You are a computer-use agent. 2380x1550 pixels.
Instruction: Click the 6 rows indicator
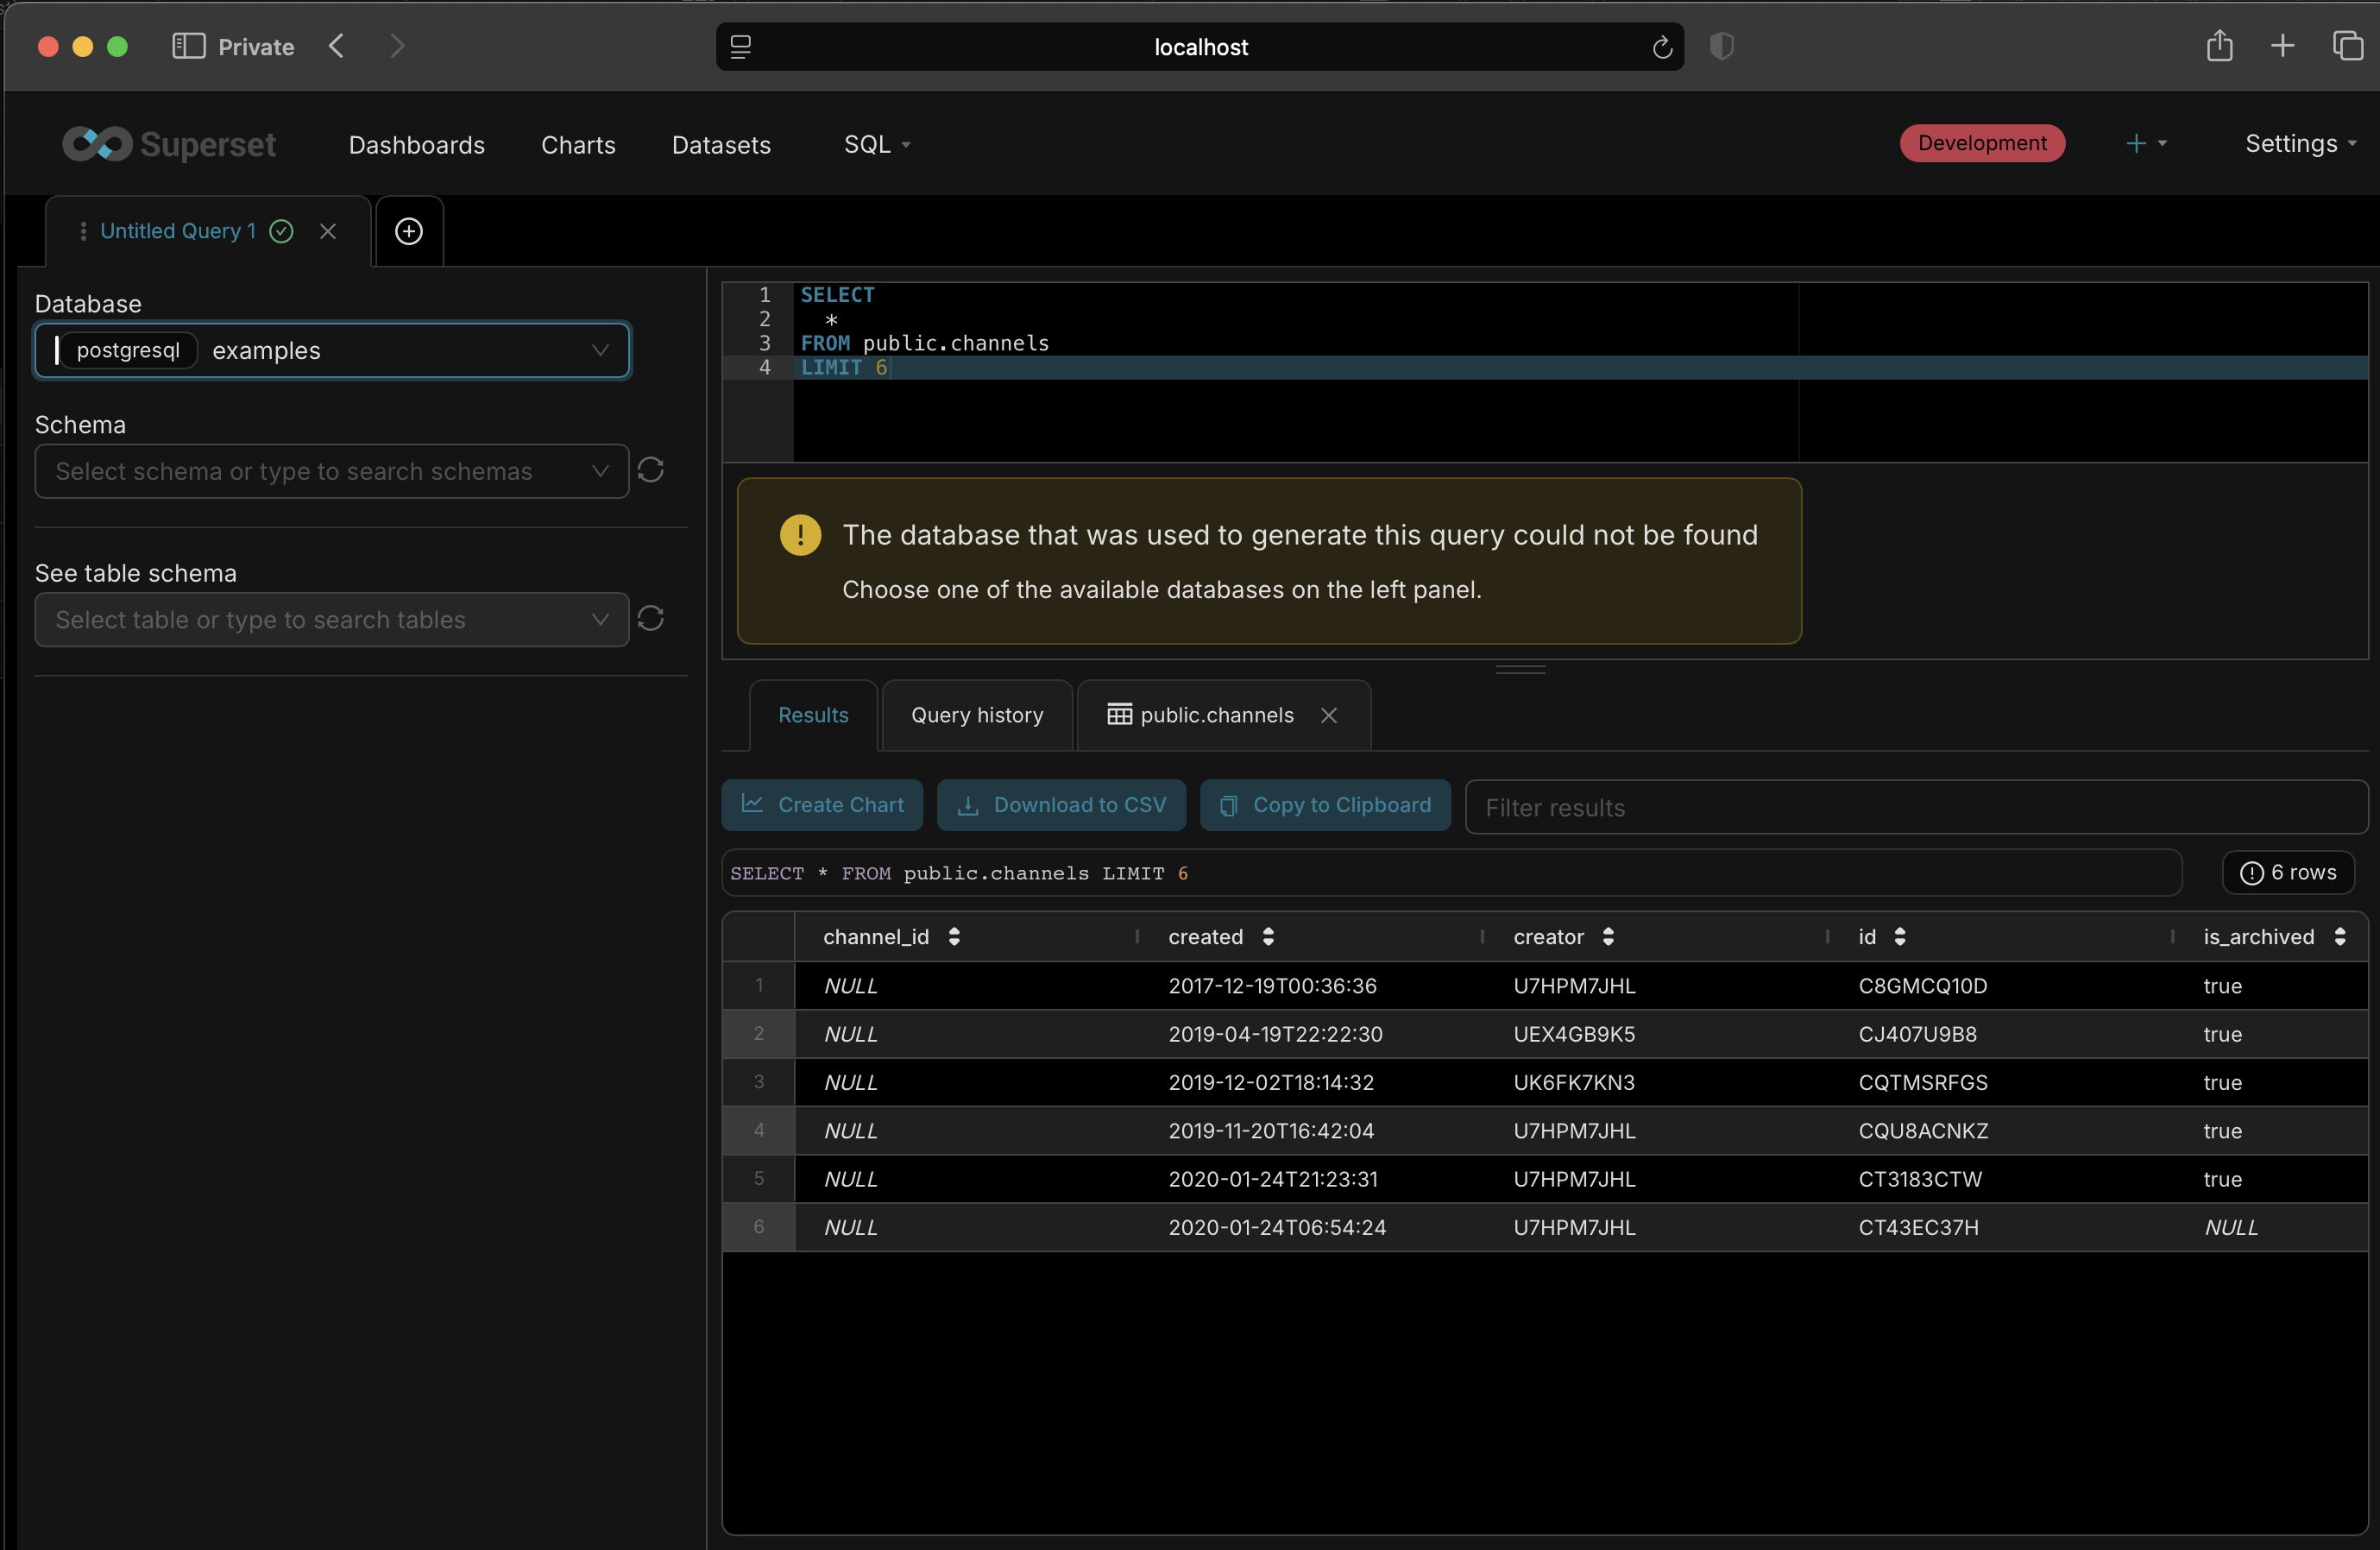2288,872
